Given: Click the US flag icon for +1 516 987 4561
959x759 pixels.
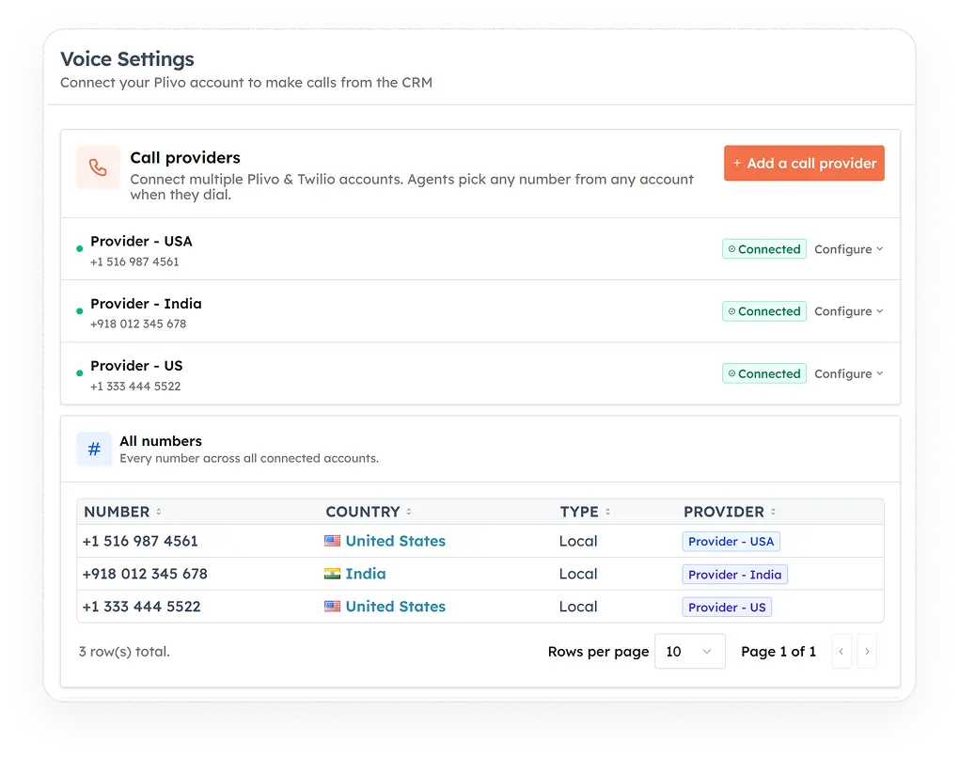Looking at the screenshot, I should [332, 541].
